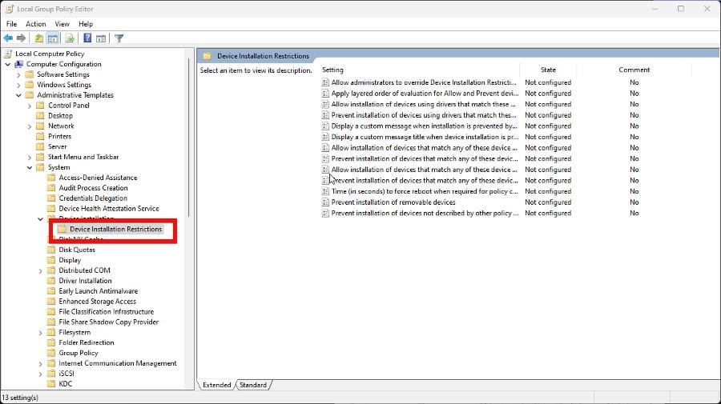Click '13 setting(s)' in the status bar
The width and height of the screenshot is (721, 404).
point(20,398)
